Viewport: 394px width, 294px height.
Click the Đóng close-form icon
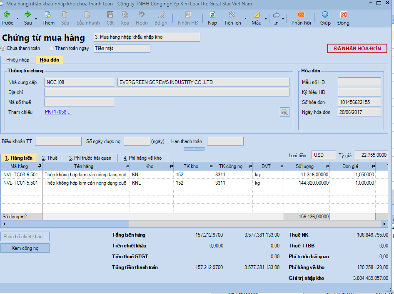(343, 15)
